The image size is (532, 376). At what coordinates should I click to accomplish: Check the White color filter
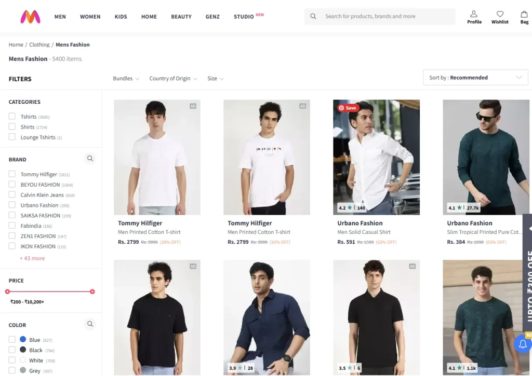pos(12,360)
